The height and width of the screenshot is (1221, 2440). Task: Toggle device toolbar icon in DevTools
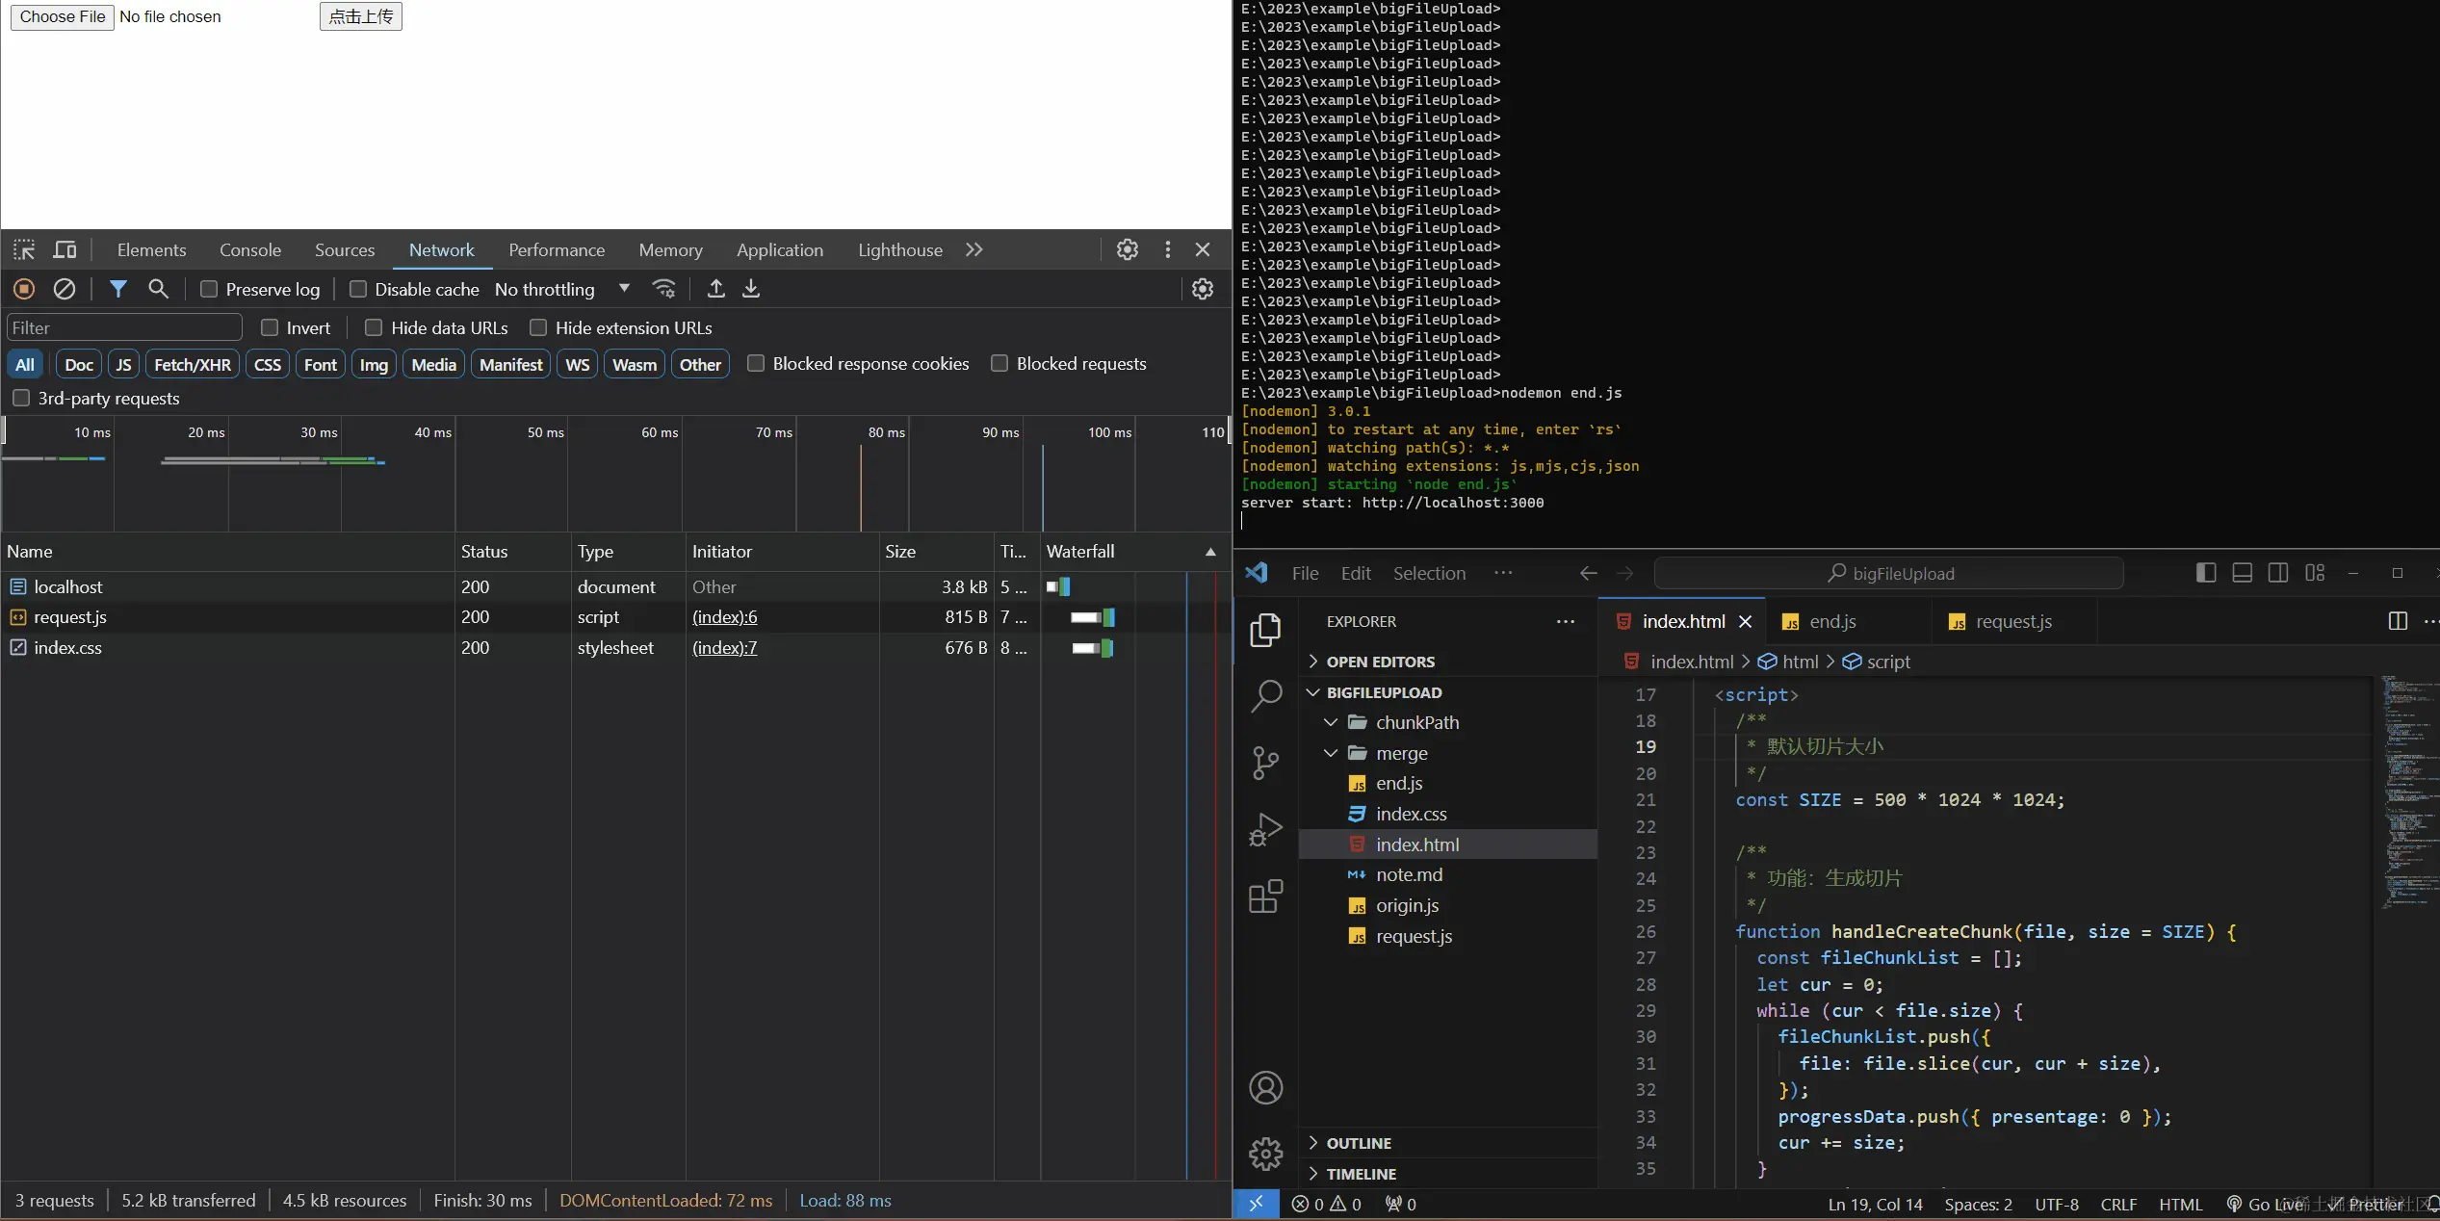65,250
